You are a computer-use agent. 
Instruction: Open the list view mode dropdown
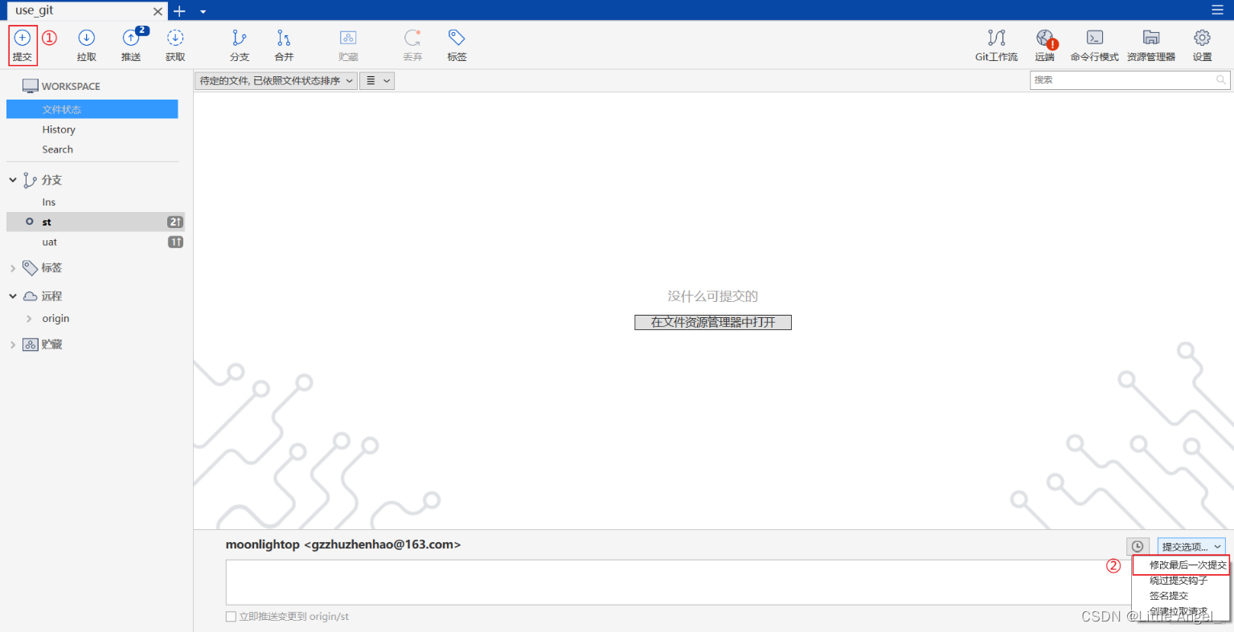376,81
